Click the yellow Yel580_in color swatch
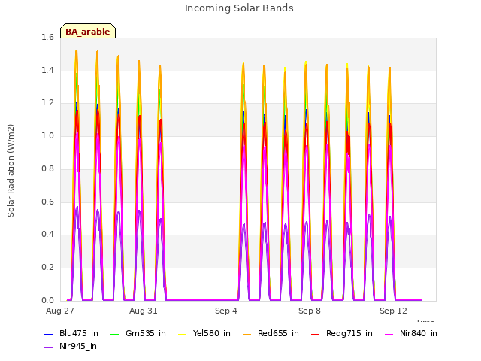 [182, 334]
